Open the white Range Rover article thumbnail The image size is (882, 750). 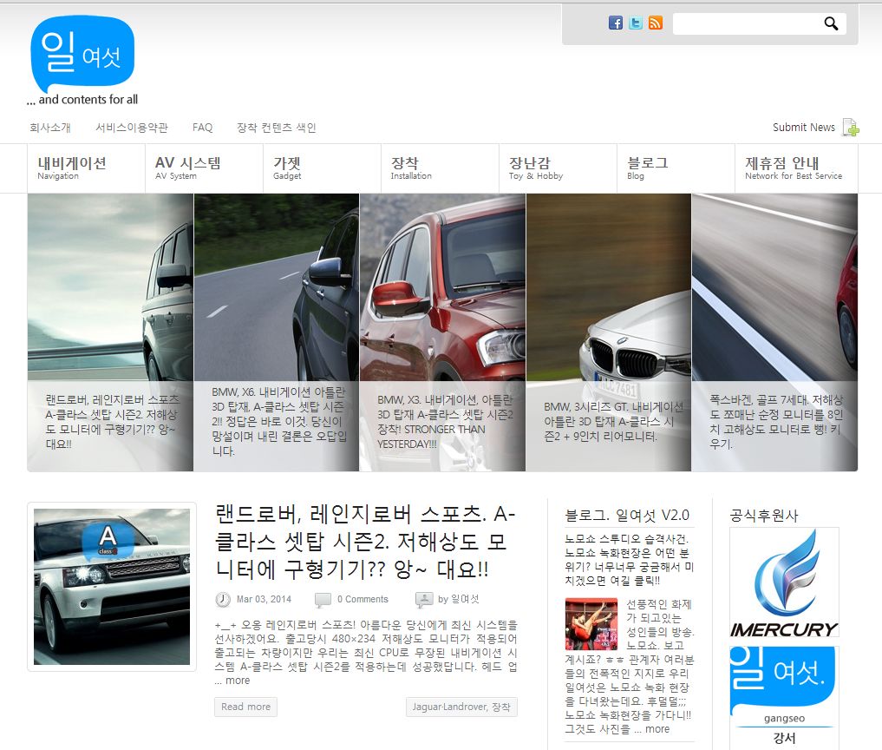point(112,587)
